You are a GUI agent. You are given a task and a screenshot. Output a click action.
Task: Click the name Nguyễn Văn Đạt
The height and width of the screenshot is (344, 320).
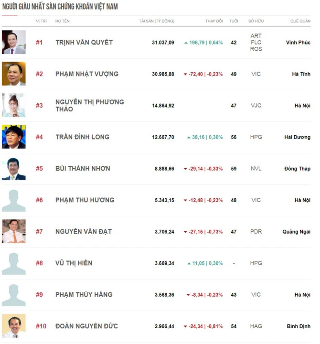(x=84, y=232)
